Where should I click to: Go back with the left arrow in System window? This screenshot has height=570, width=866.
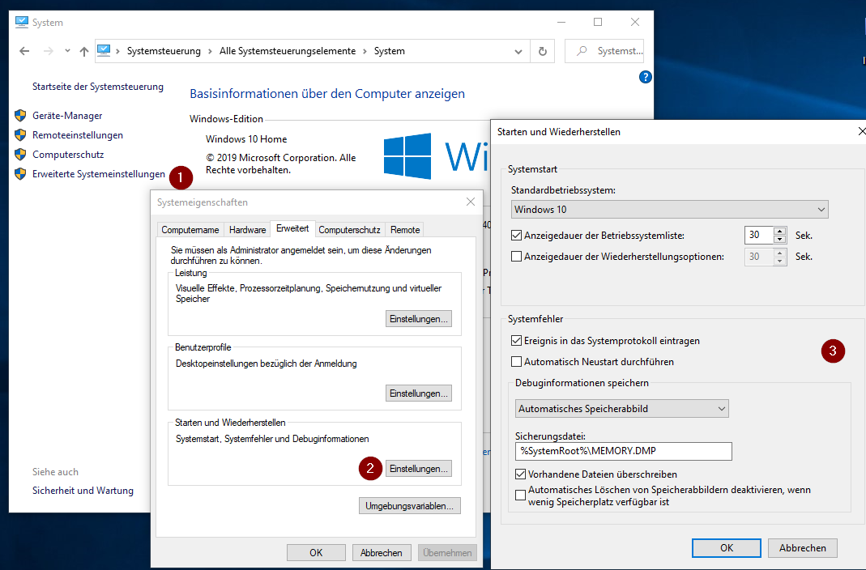coord(24,51)
